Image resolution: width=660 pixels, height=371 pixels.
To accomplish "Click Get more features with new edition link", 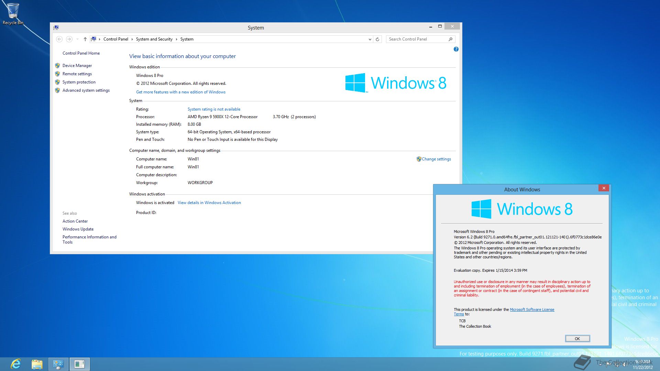I will tap(181, 92).
